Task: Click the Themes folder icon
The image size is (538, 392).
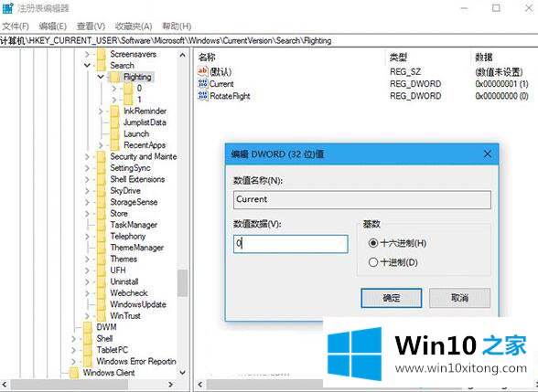Action: pyautogui.click(x=102, y=259)
